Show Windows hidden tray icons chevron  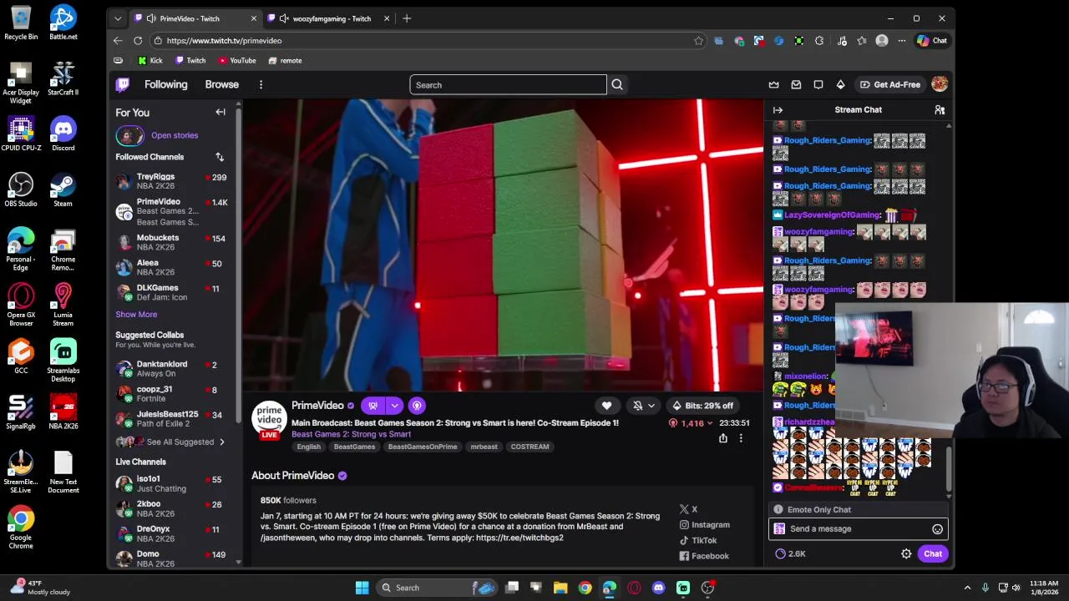[967, 588]
